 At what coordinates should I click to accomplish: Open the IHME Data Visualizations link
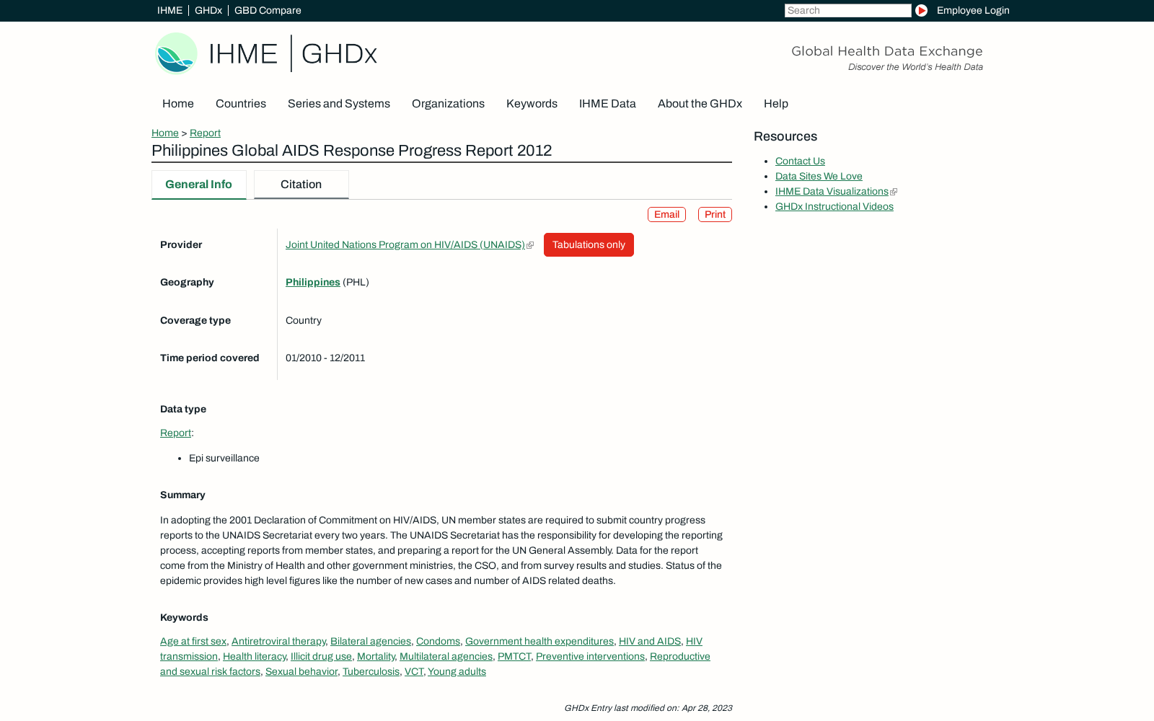pyautogui.click(x=832, y=192)
